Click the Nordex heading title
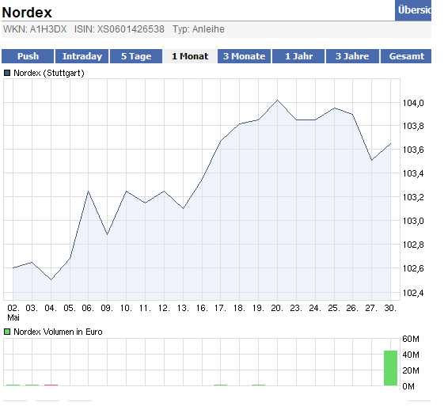The image size is (448, 406). (x=27, y=13)
